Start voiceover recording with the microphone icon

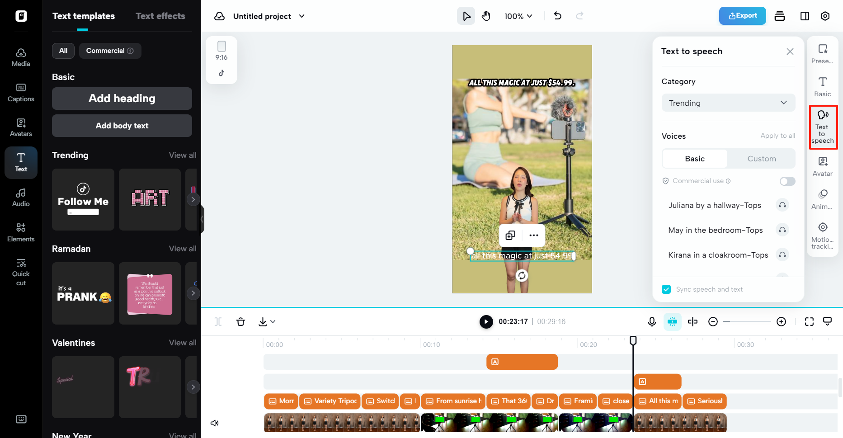click(651, 321)
